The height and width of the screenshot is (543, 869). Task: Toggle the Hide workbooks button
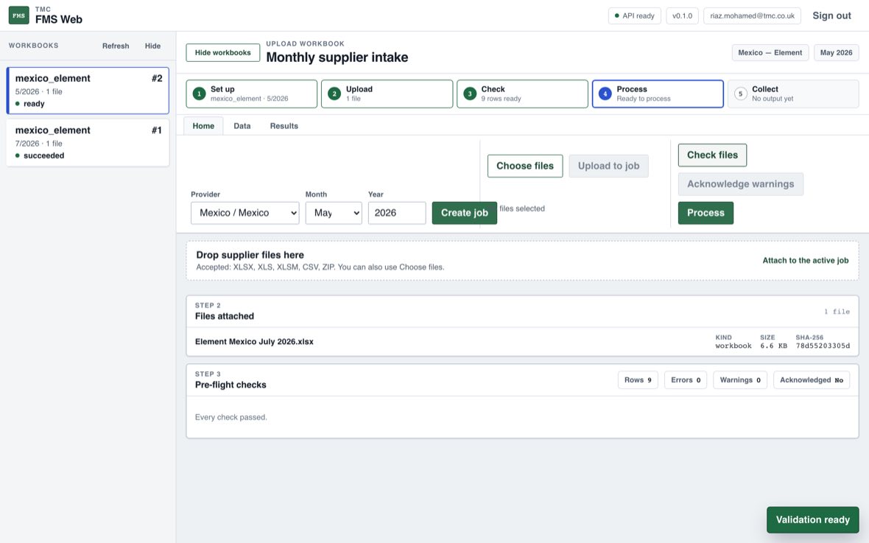pyautogui.click(x=223, y=53)
